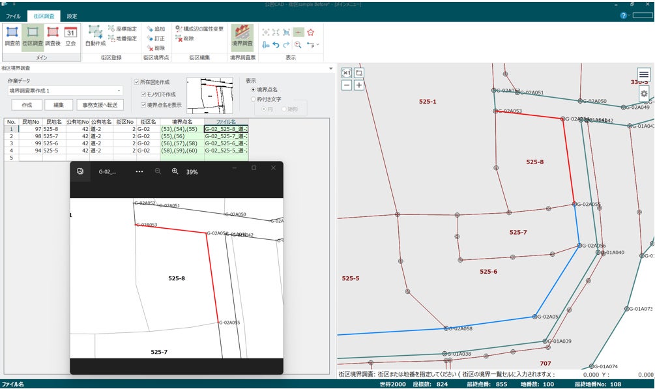
Task: Click 訂正 in 街区境界点 group
Action: click(156, 38)
